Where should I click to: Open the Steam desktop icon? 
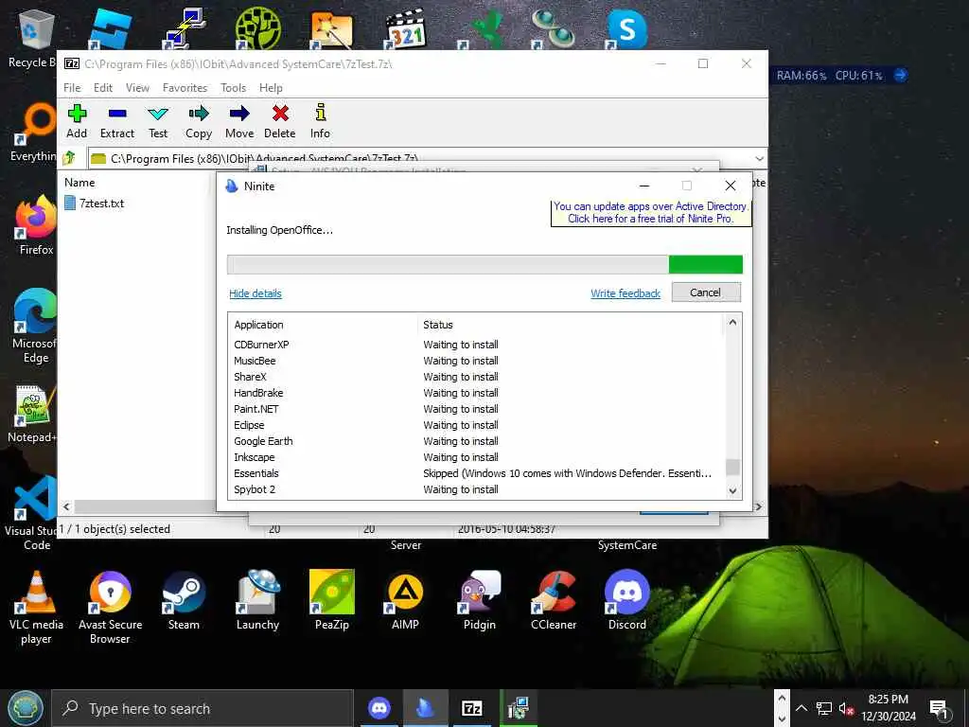click(x=184, y=601)
